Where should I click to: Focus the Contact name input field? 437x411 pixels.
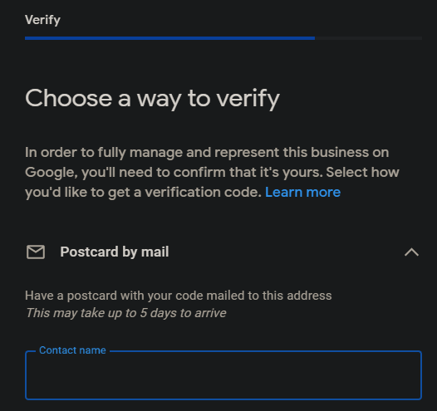pyautogui.click(x=223, y=375)
